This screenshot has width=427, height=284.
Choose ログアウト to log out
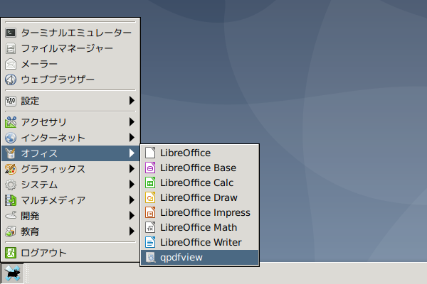click(70, 253)
